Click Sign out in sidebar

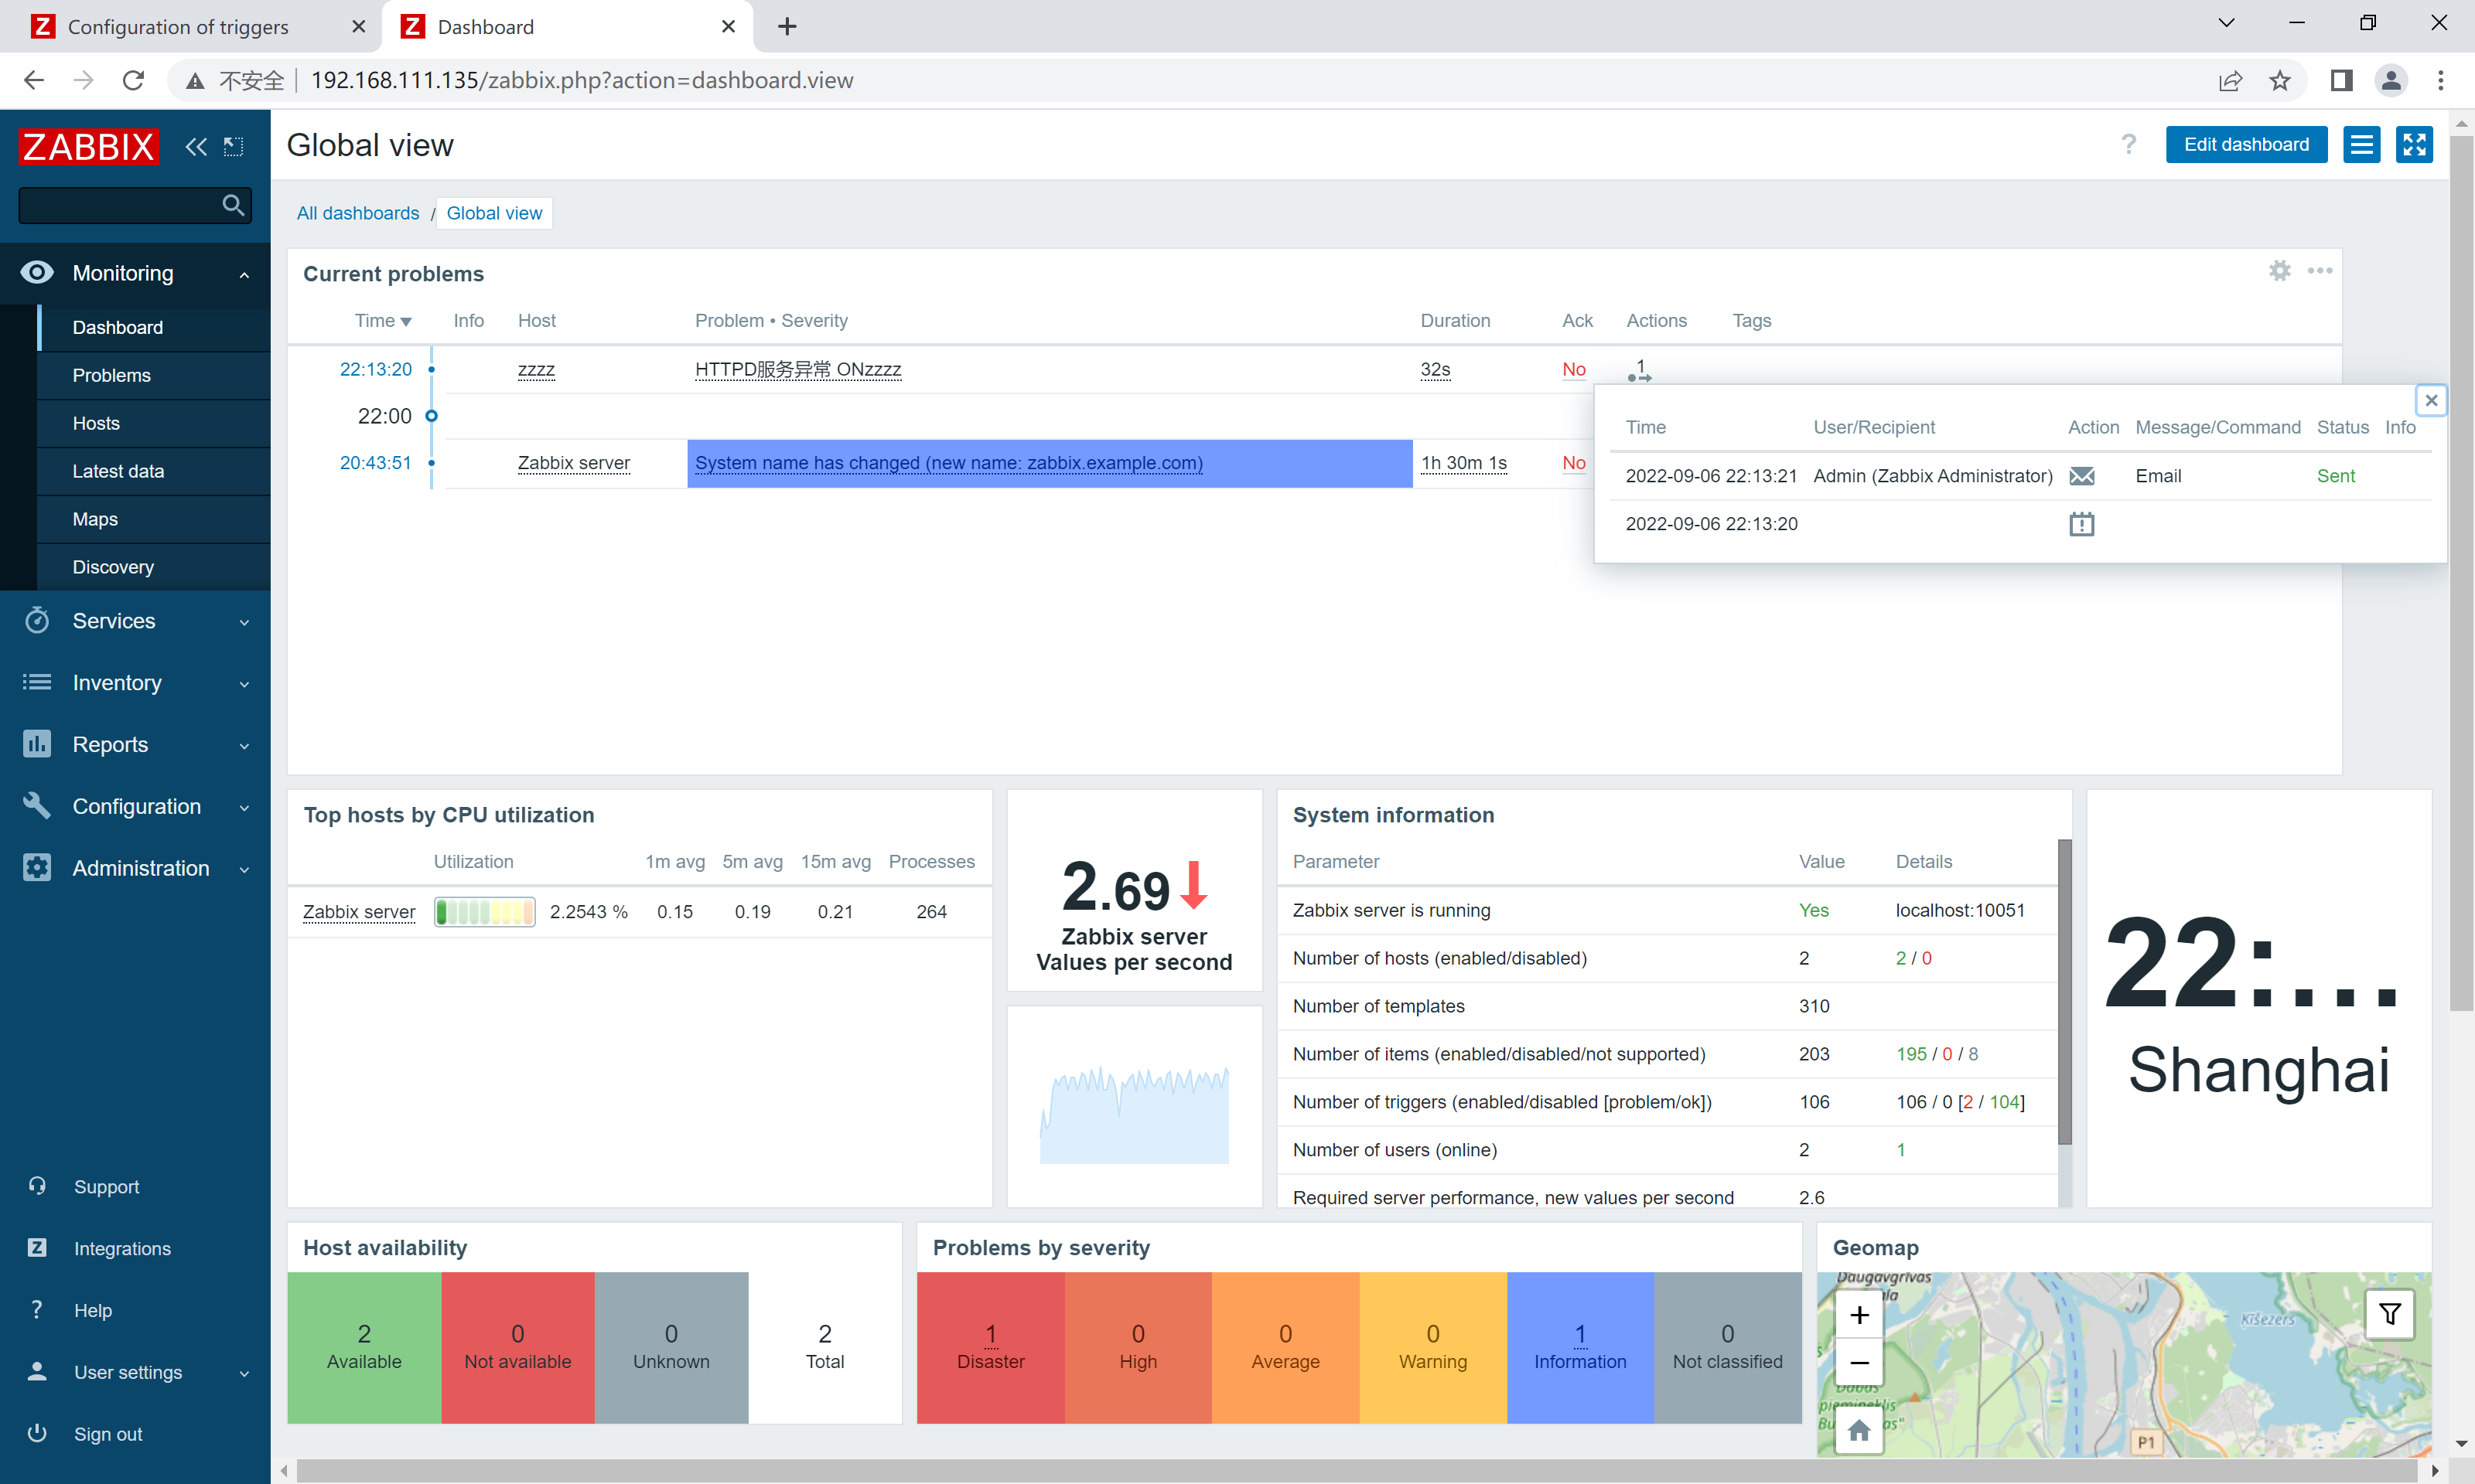point(108,1435)
